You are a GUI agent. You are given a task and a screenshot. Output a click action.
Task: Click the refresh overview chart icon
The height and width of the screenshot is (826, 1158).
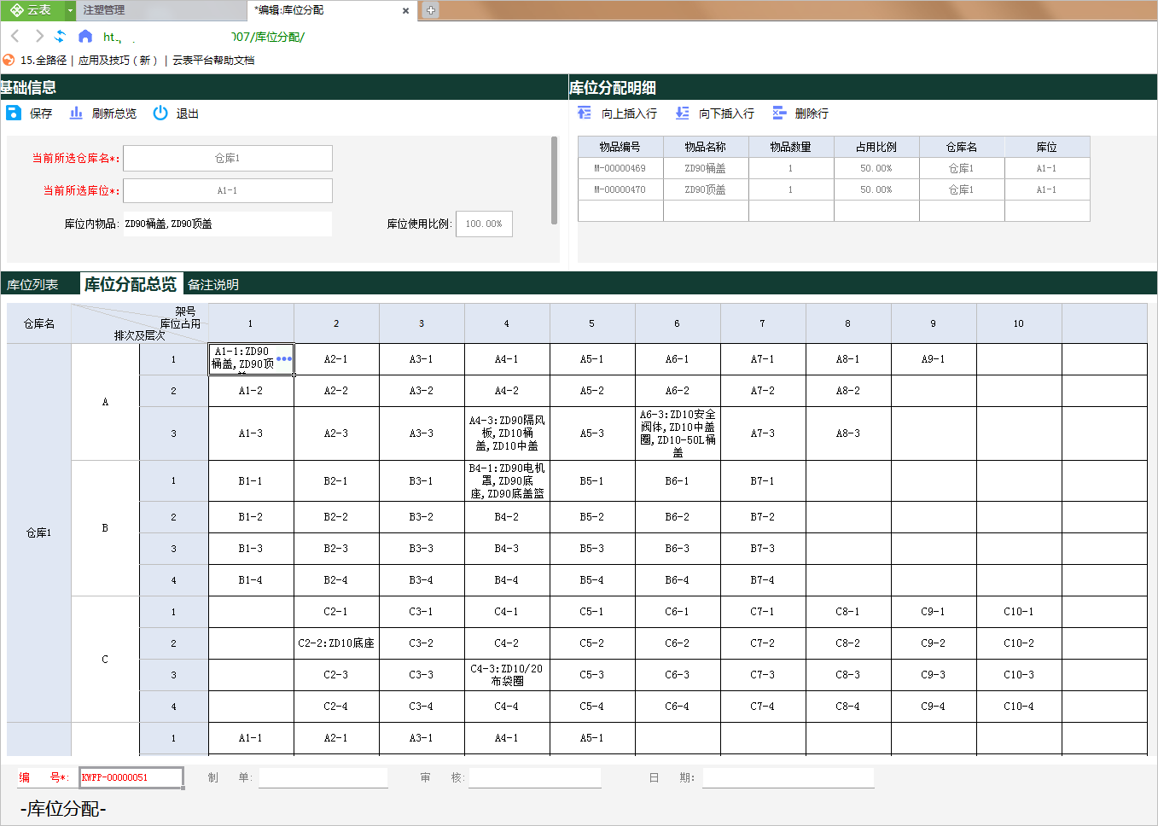pyautogui.click(x=76, y=113)
